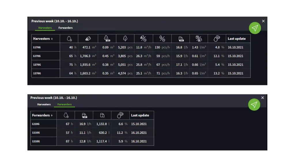This screenshot has width=295, height=166.
Task: Close the panel showing the Forwarders table
Action: pos(262,98)
